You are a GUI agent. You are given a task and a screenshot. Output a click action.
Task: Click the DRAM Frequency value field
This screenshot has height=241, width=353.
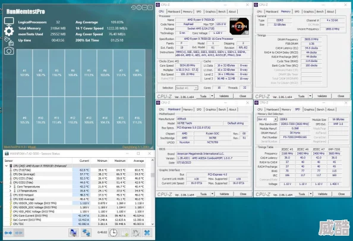[311, 39]
